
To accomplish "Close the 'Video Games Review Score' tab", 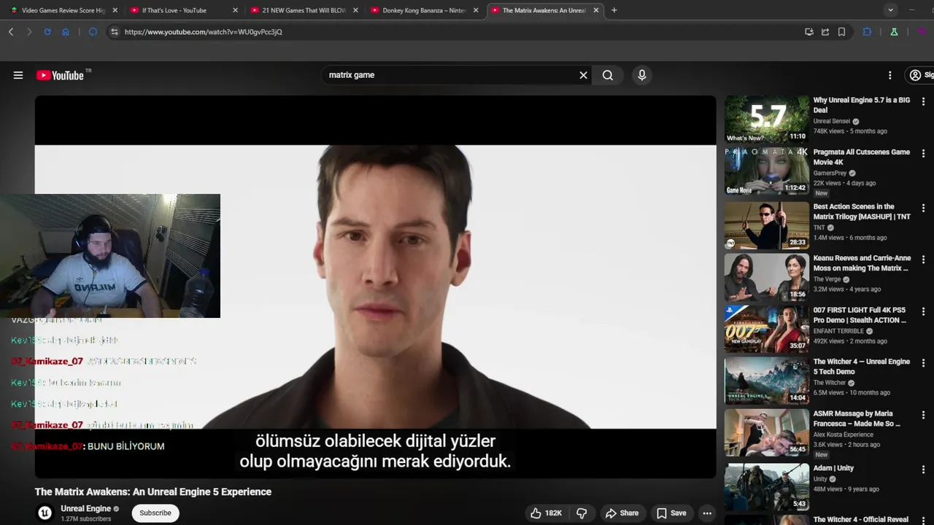I will (x=115, y=10).
